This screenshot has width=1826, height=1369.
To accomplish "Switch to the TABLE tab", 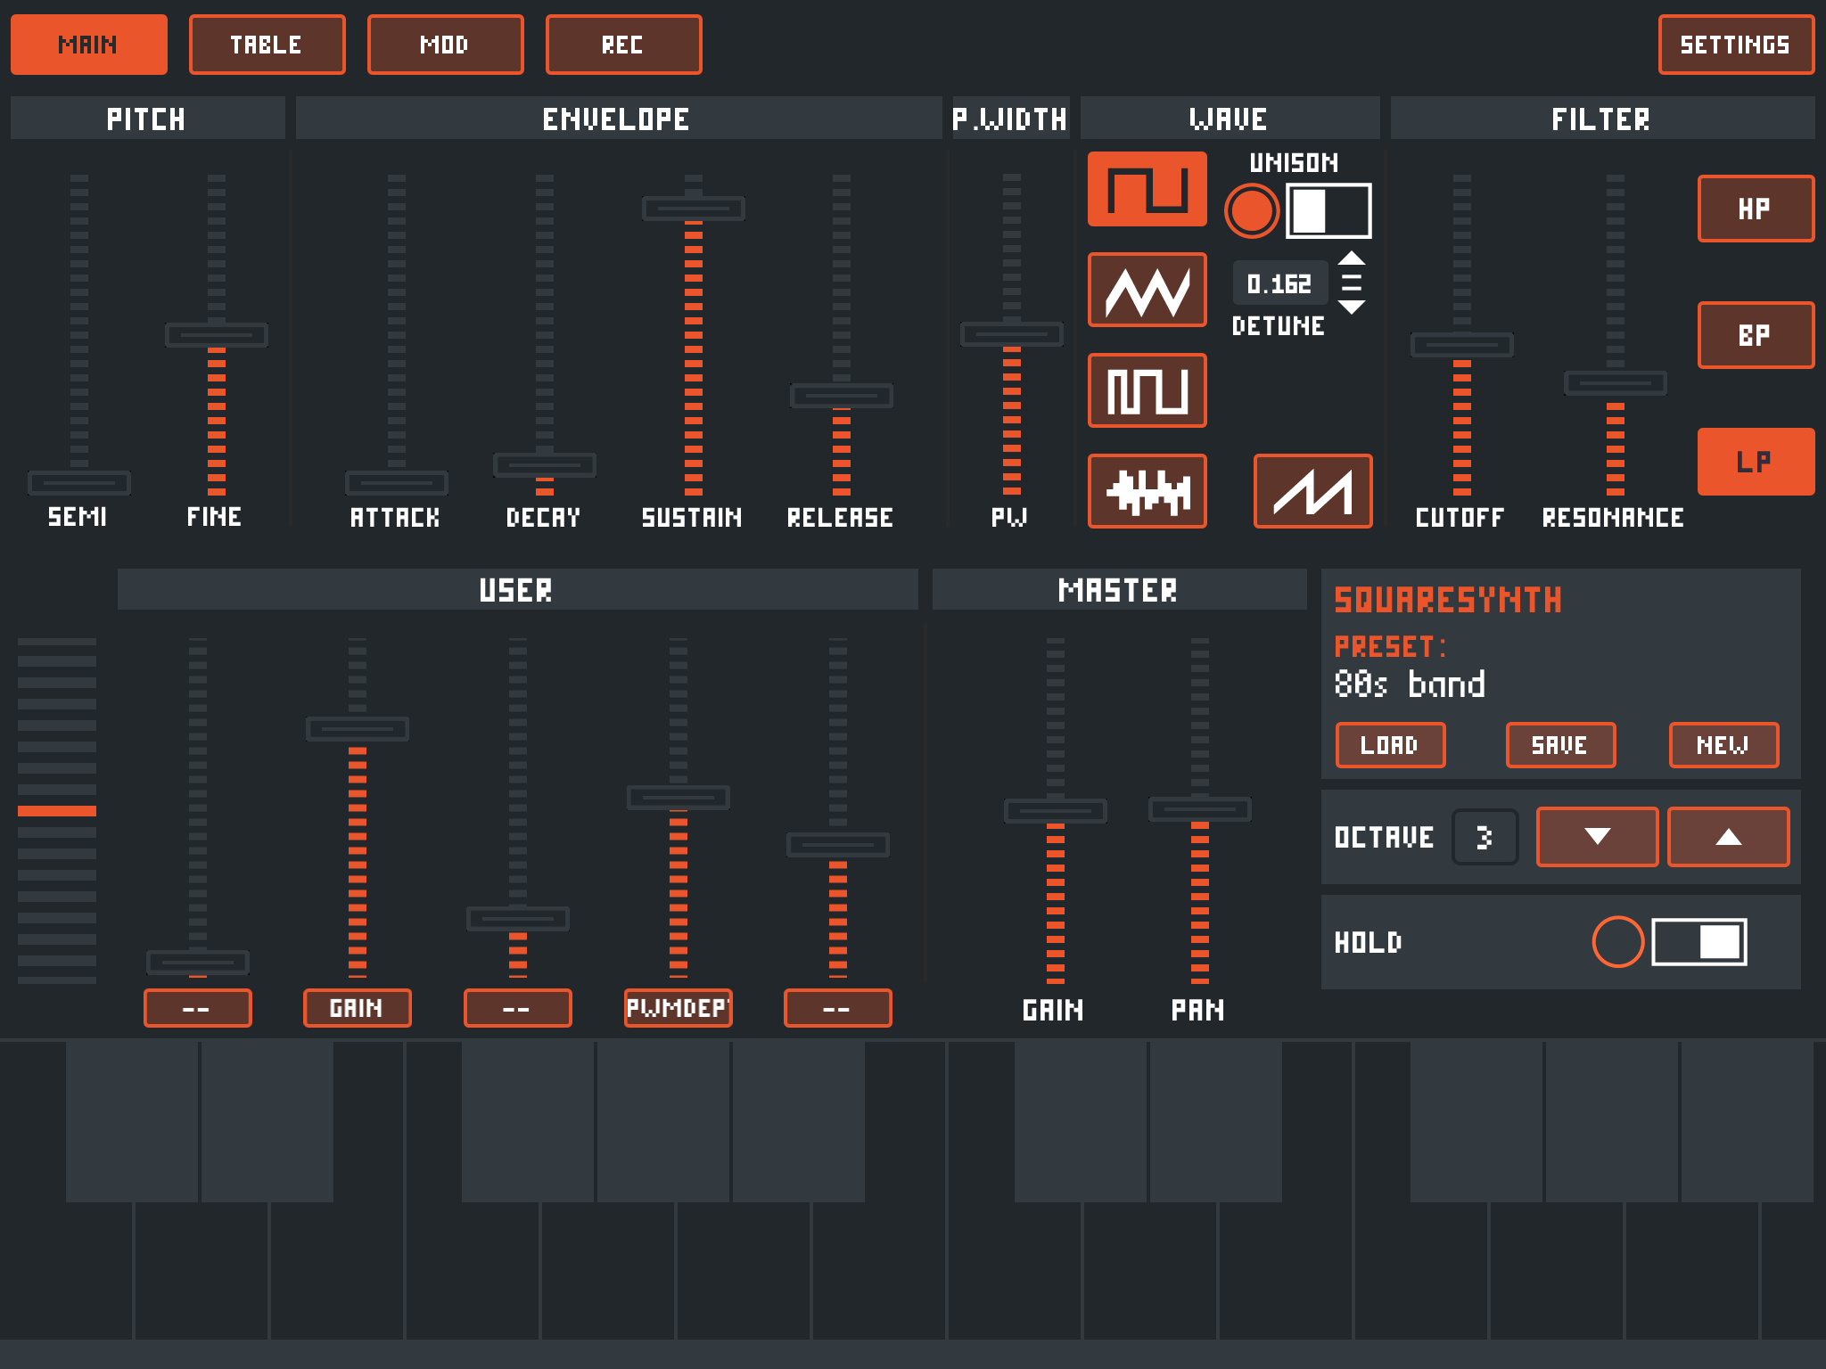I will click(267, 45).
